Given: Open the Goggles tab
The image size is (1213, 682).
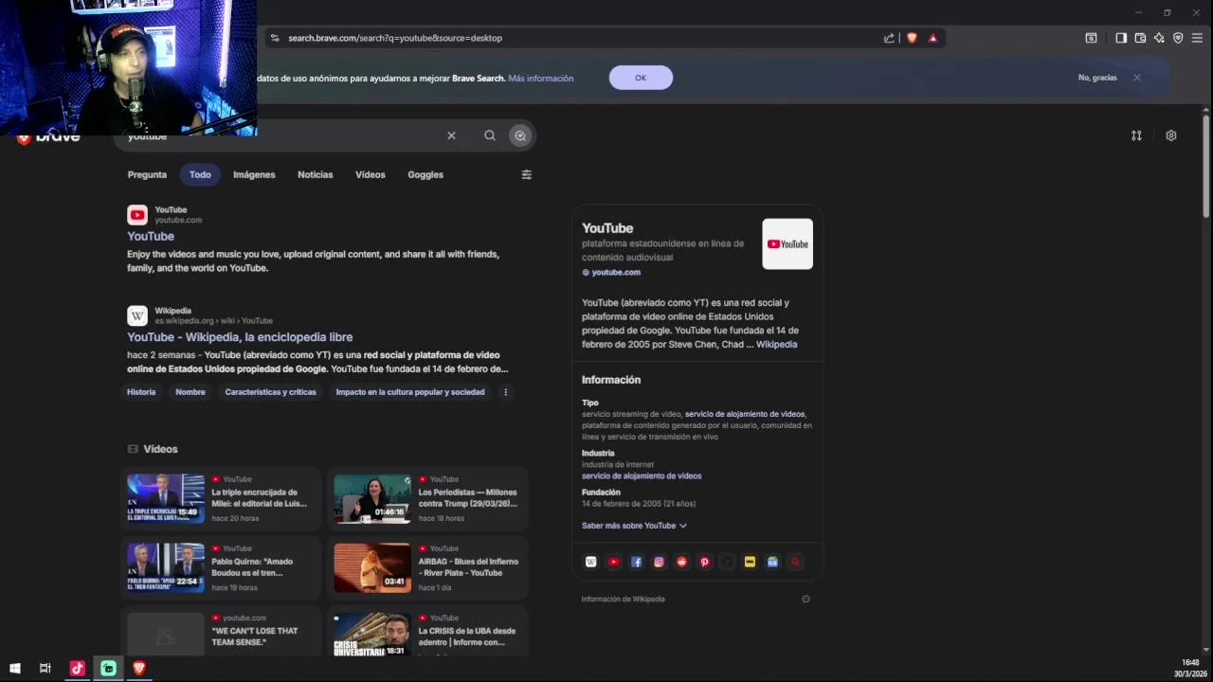Looking at the screenshot, I should [x=425, y=174].
